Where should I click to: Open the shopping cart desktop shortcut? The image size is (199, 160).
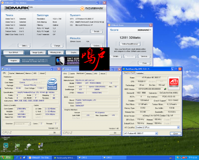(6, 145)
